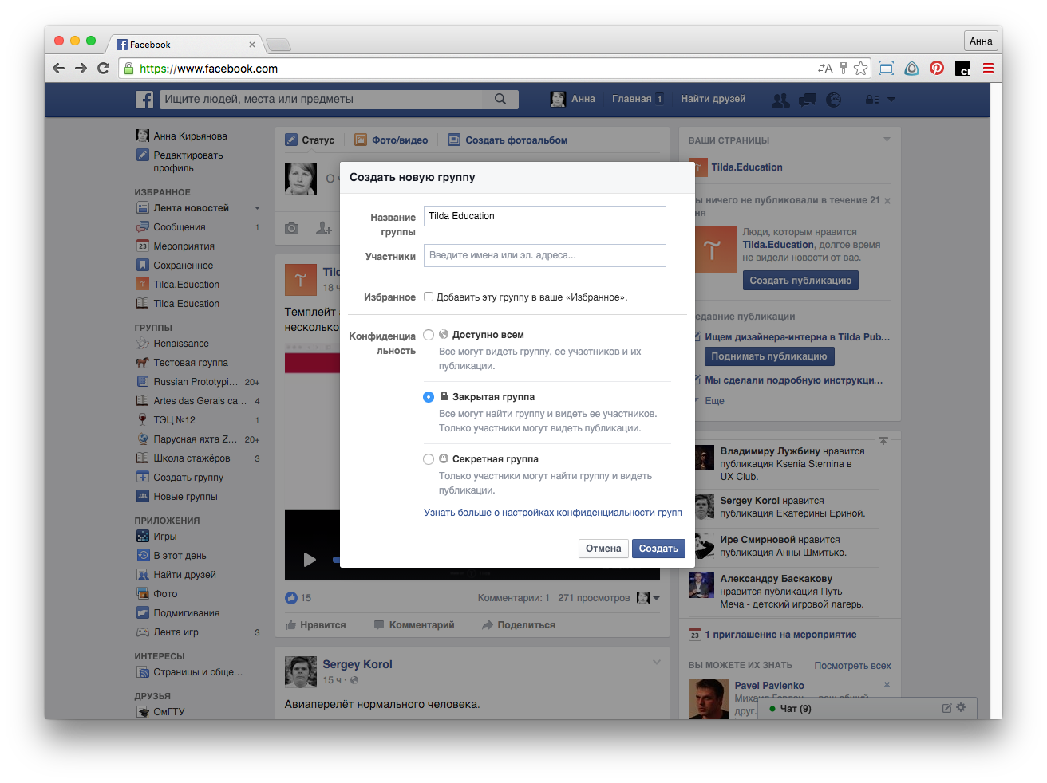The image size is (1047, 783).
Task: Select the "Доступно всем" radio option
Action: click(429, 335)
